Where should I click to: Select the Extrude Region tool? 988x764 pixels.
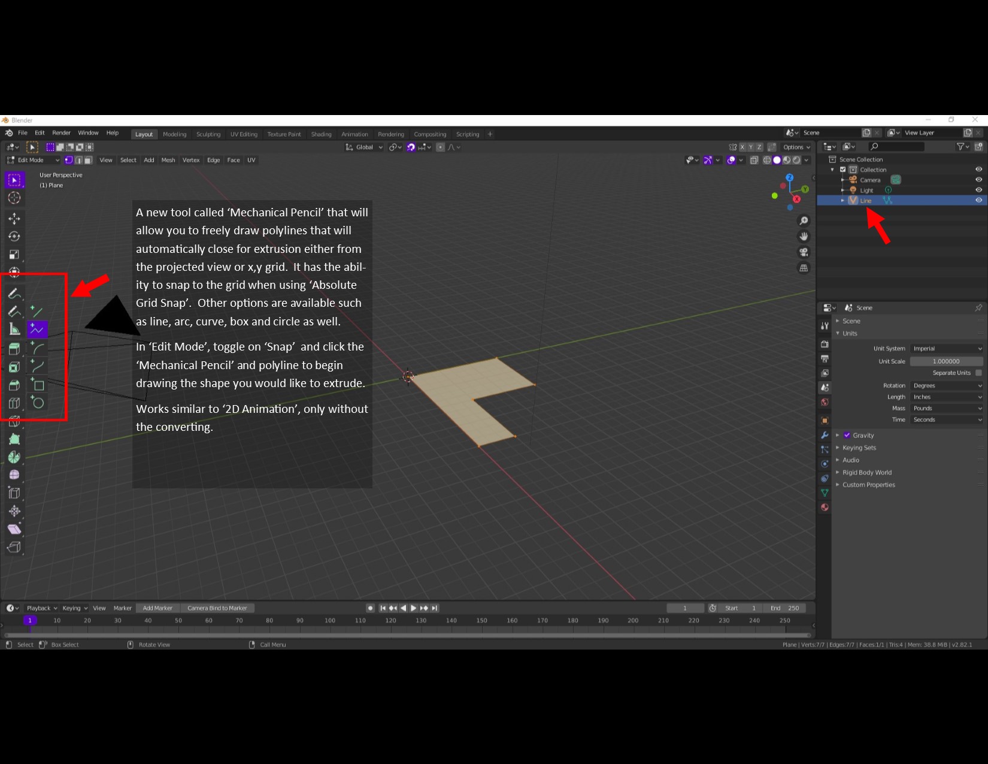click(14, 349)
